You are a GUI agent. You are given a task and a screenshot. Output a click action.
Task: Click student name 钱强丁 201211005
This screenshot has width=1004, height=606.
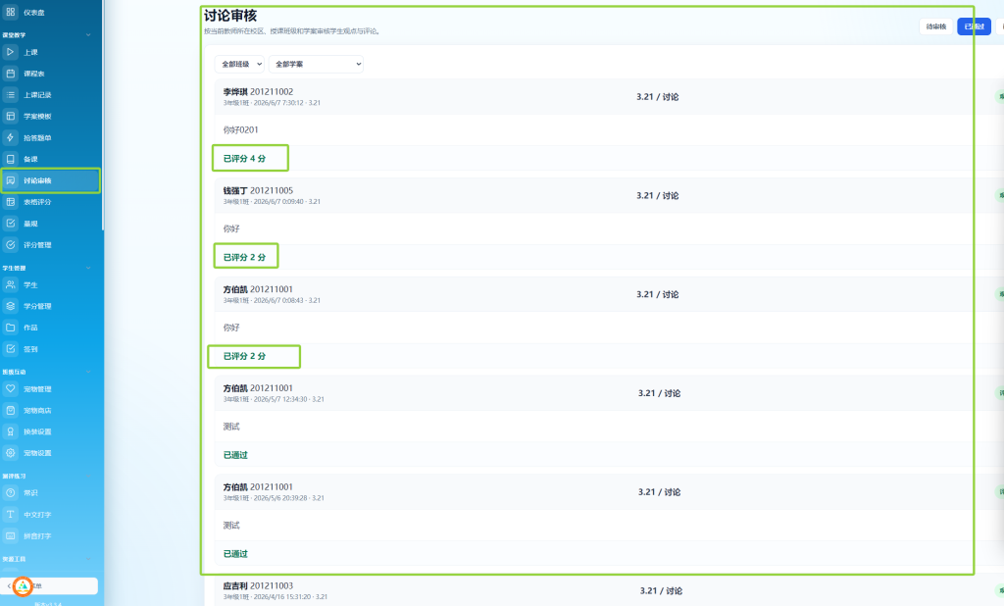point(258,190)
